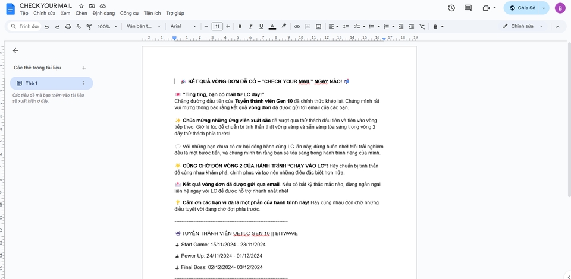
Task: Increase font size with plus
Action: tap(228, 27)
